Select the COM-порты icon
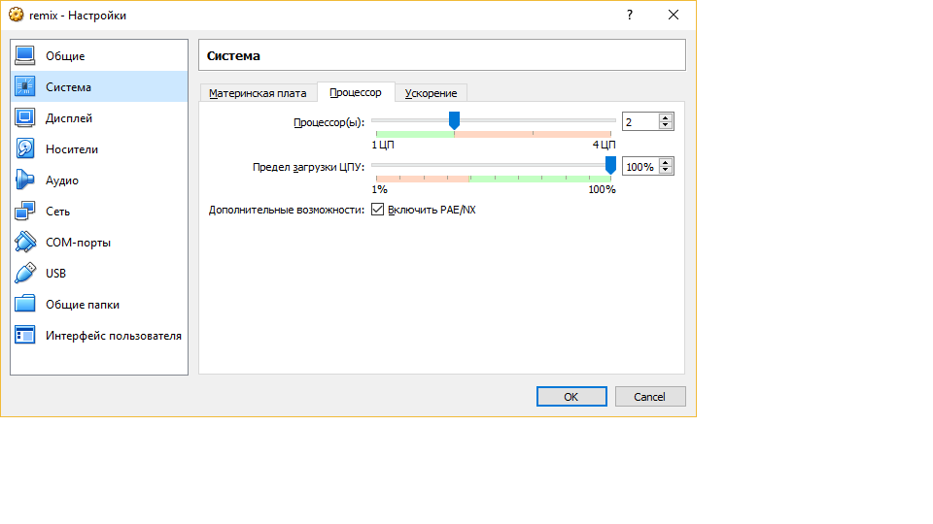The width and height of the screenshot is (933, 524). point(25,243)
